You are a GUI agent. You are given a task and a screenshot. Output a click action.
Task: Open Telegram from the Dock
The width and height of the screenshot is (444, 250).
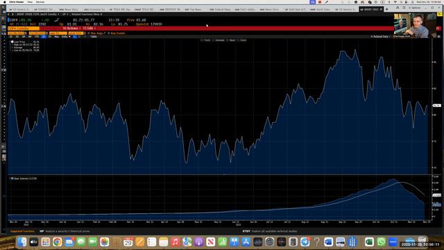(x=305, y=242)
